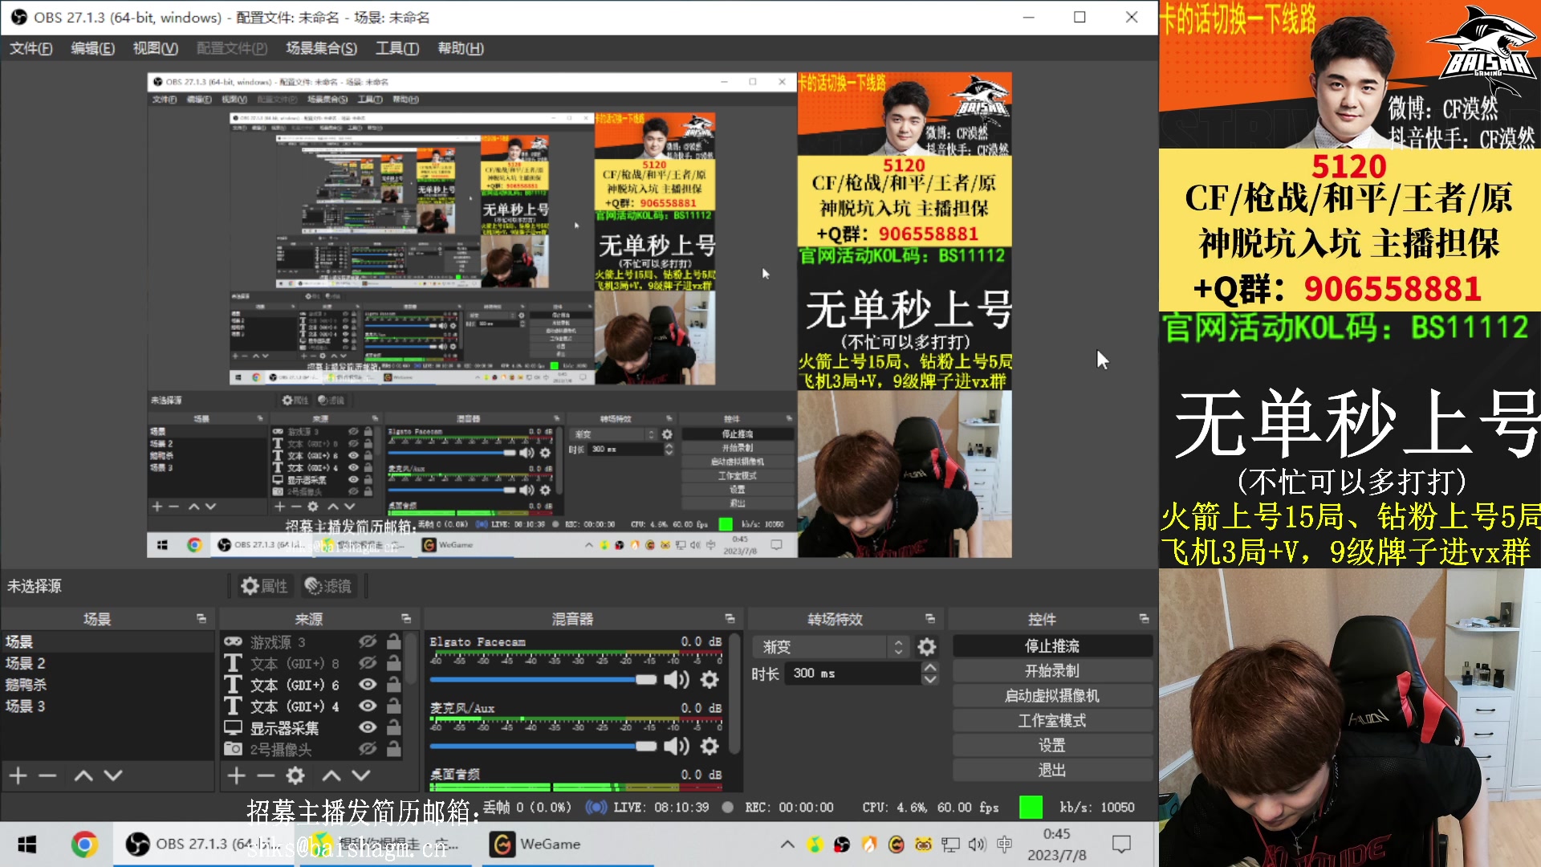
Task: Select the 场景 3 scene
Action: pos(108,706)
